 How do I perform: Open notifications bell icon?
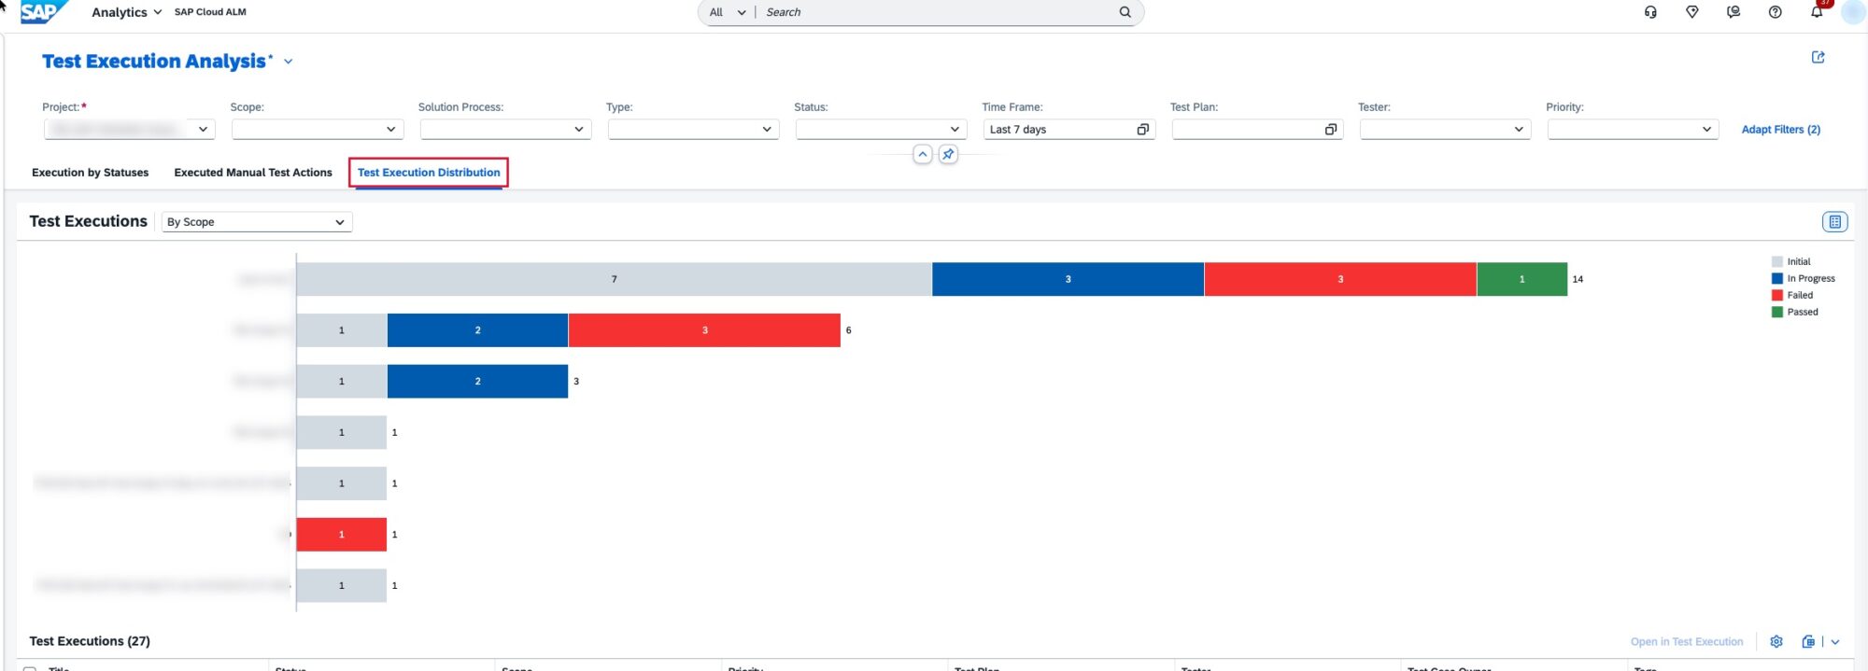point(1816,12)
